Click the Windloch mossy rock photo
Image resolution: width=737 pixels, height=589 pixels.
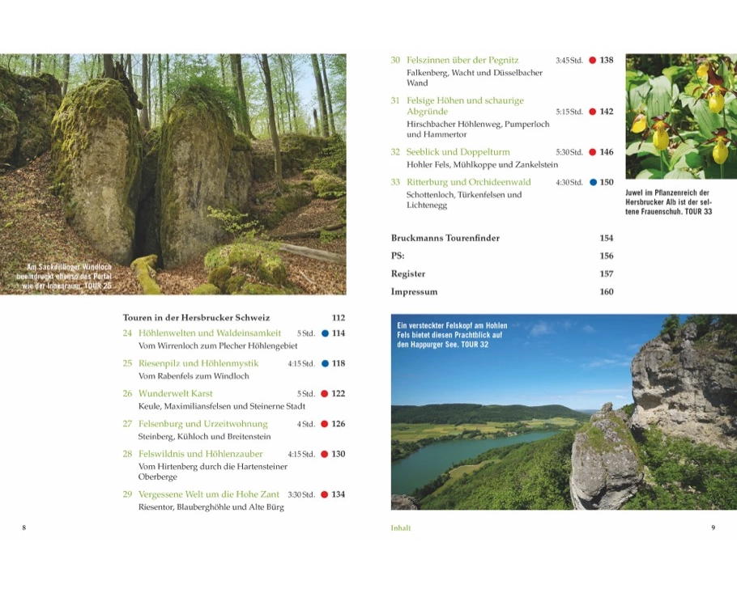pos(173,174)
